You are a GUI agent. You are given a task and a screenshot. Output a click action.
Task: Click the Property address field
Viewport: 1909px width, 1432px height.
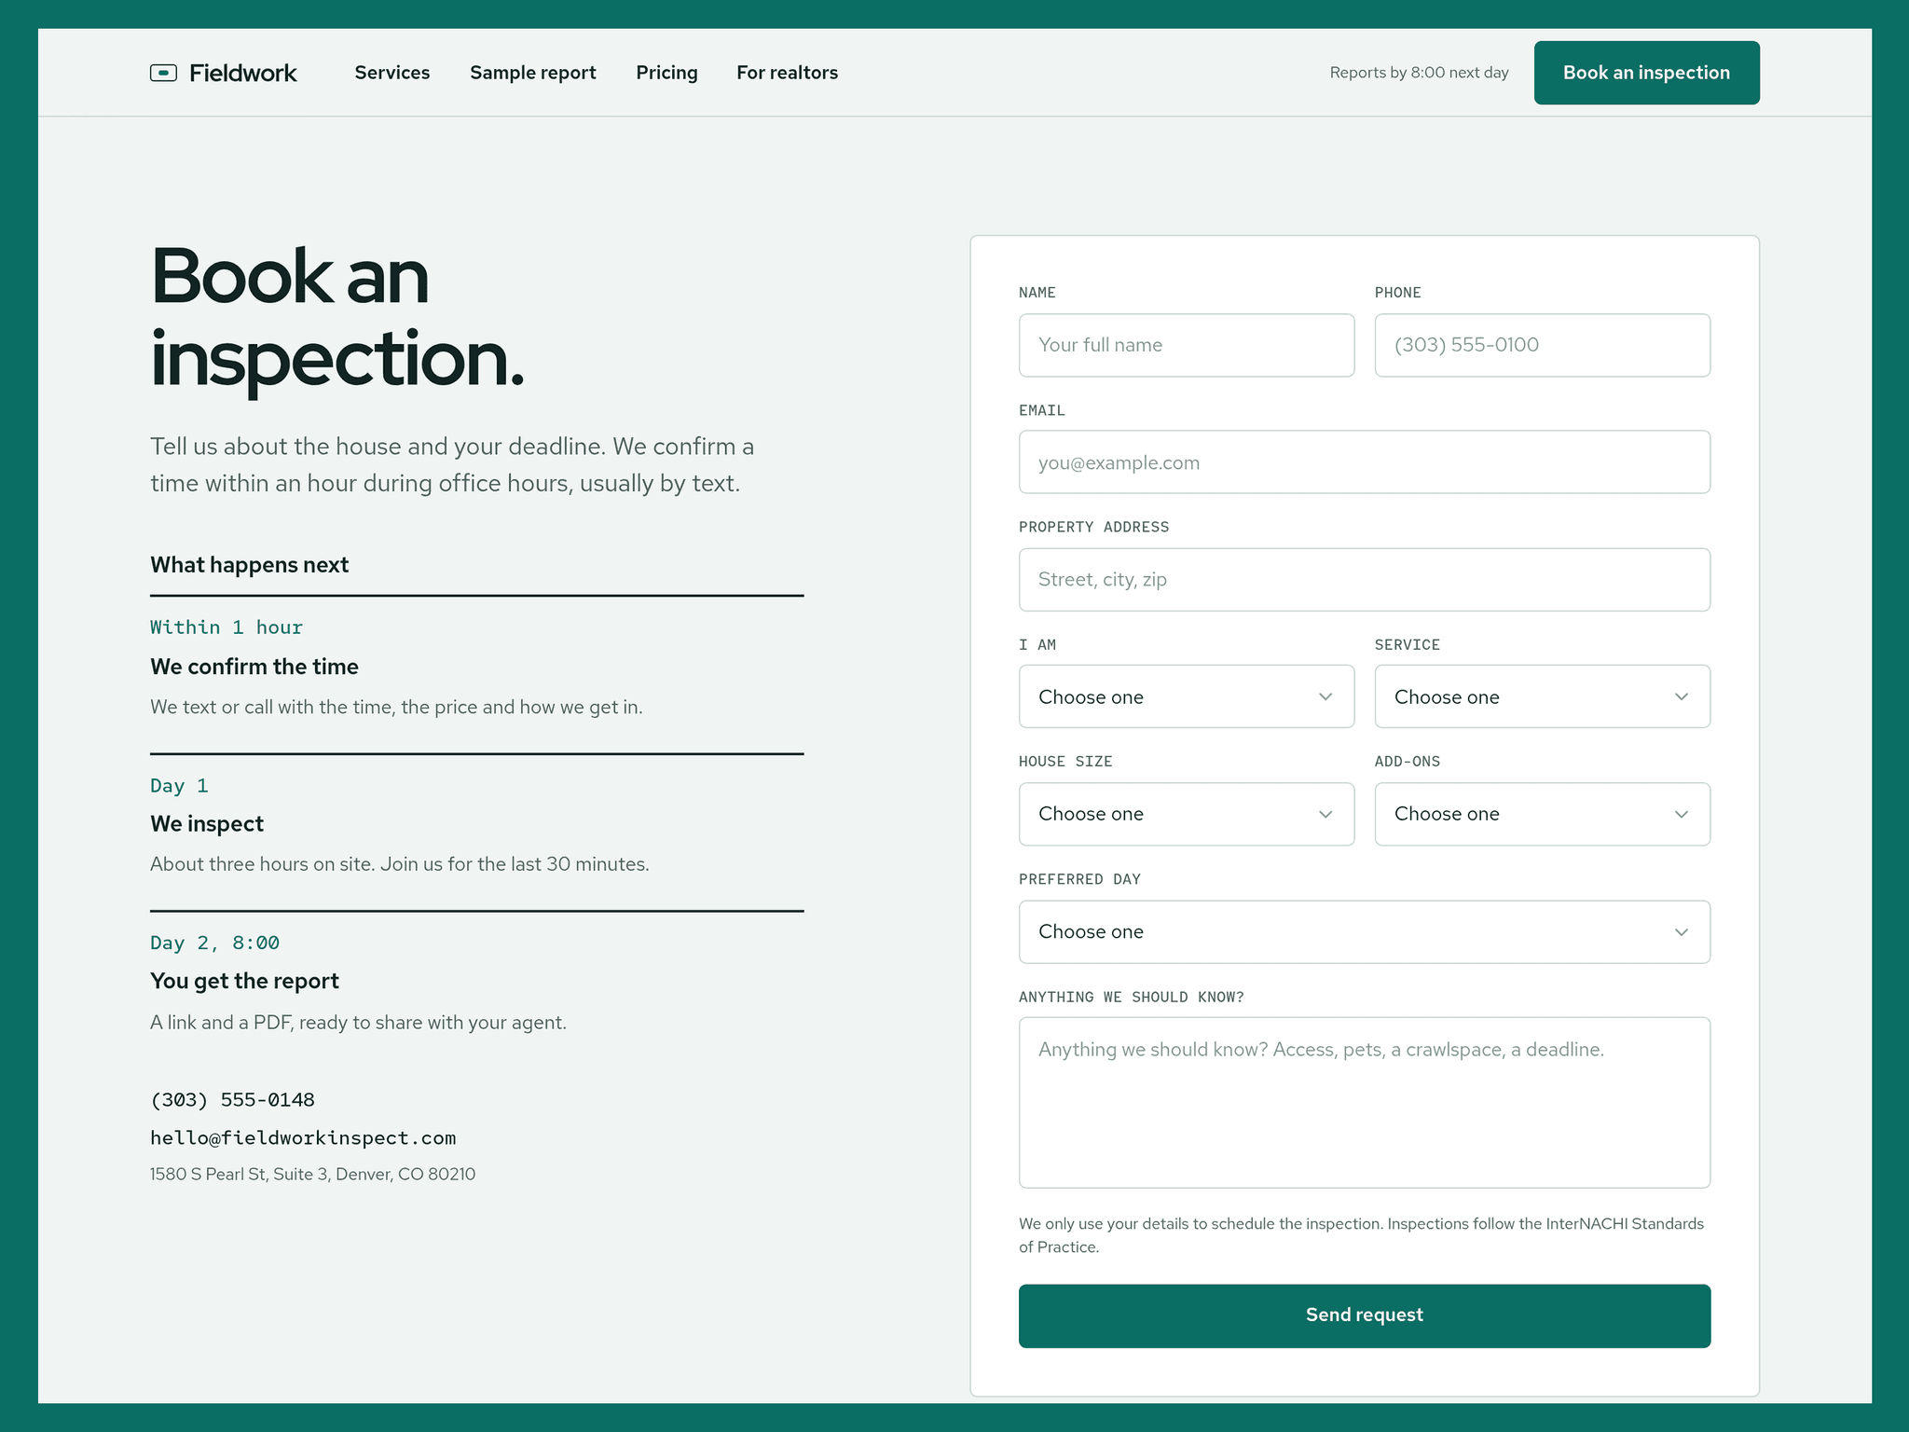pyautogui.click(x=1364, y=580)
